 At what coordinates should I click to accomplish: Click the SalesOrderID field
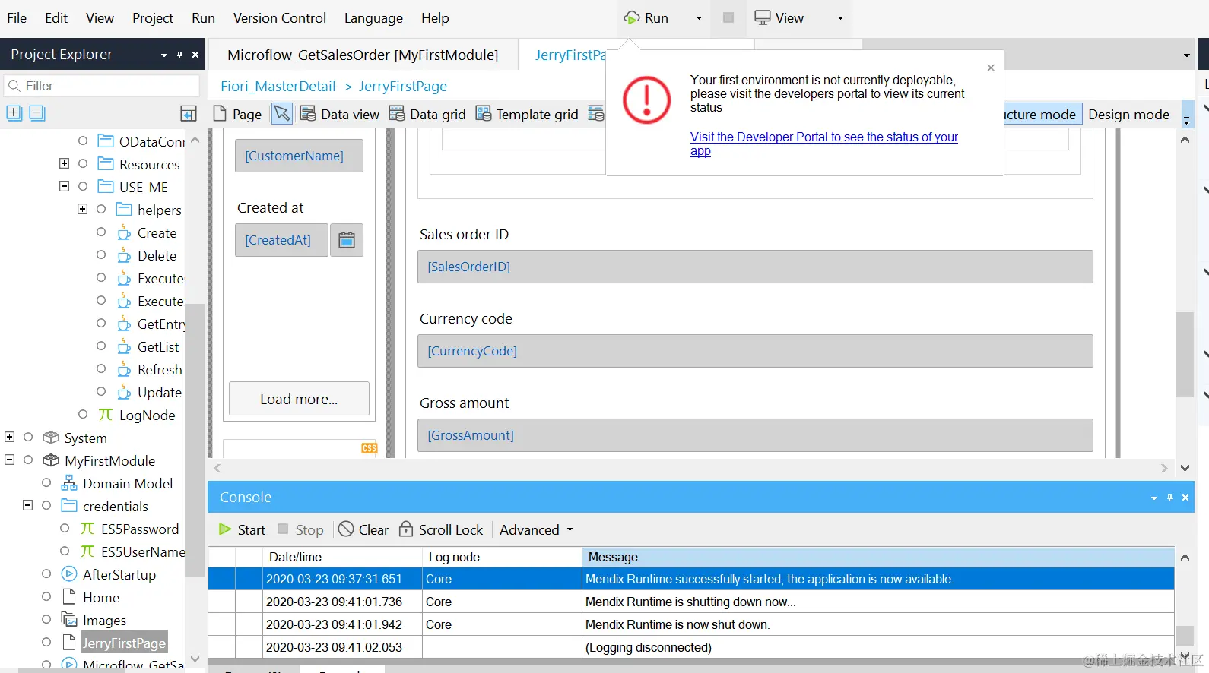pyautogui.click(x=755, y=267)
